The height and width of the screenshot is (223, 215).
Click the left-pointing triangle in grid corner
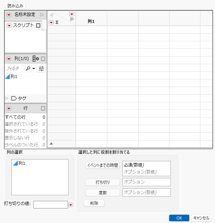[x=51, y=15]
